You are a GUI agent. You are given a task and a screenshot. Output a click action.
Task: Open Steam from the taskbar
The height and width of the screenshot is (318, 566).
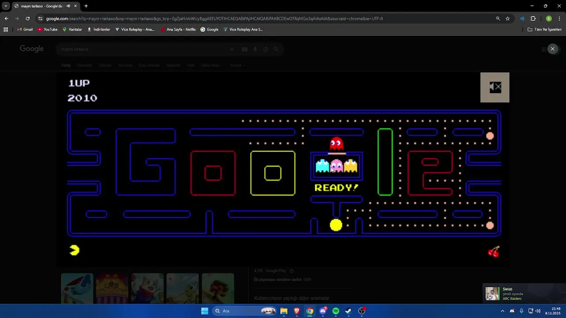[348, 311]
